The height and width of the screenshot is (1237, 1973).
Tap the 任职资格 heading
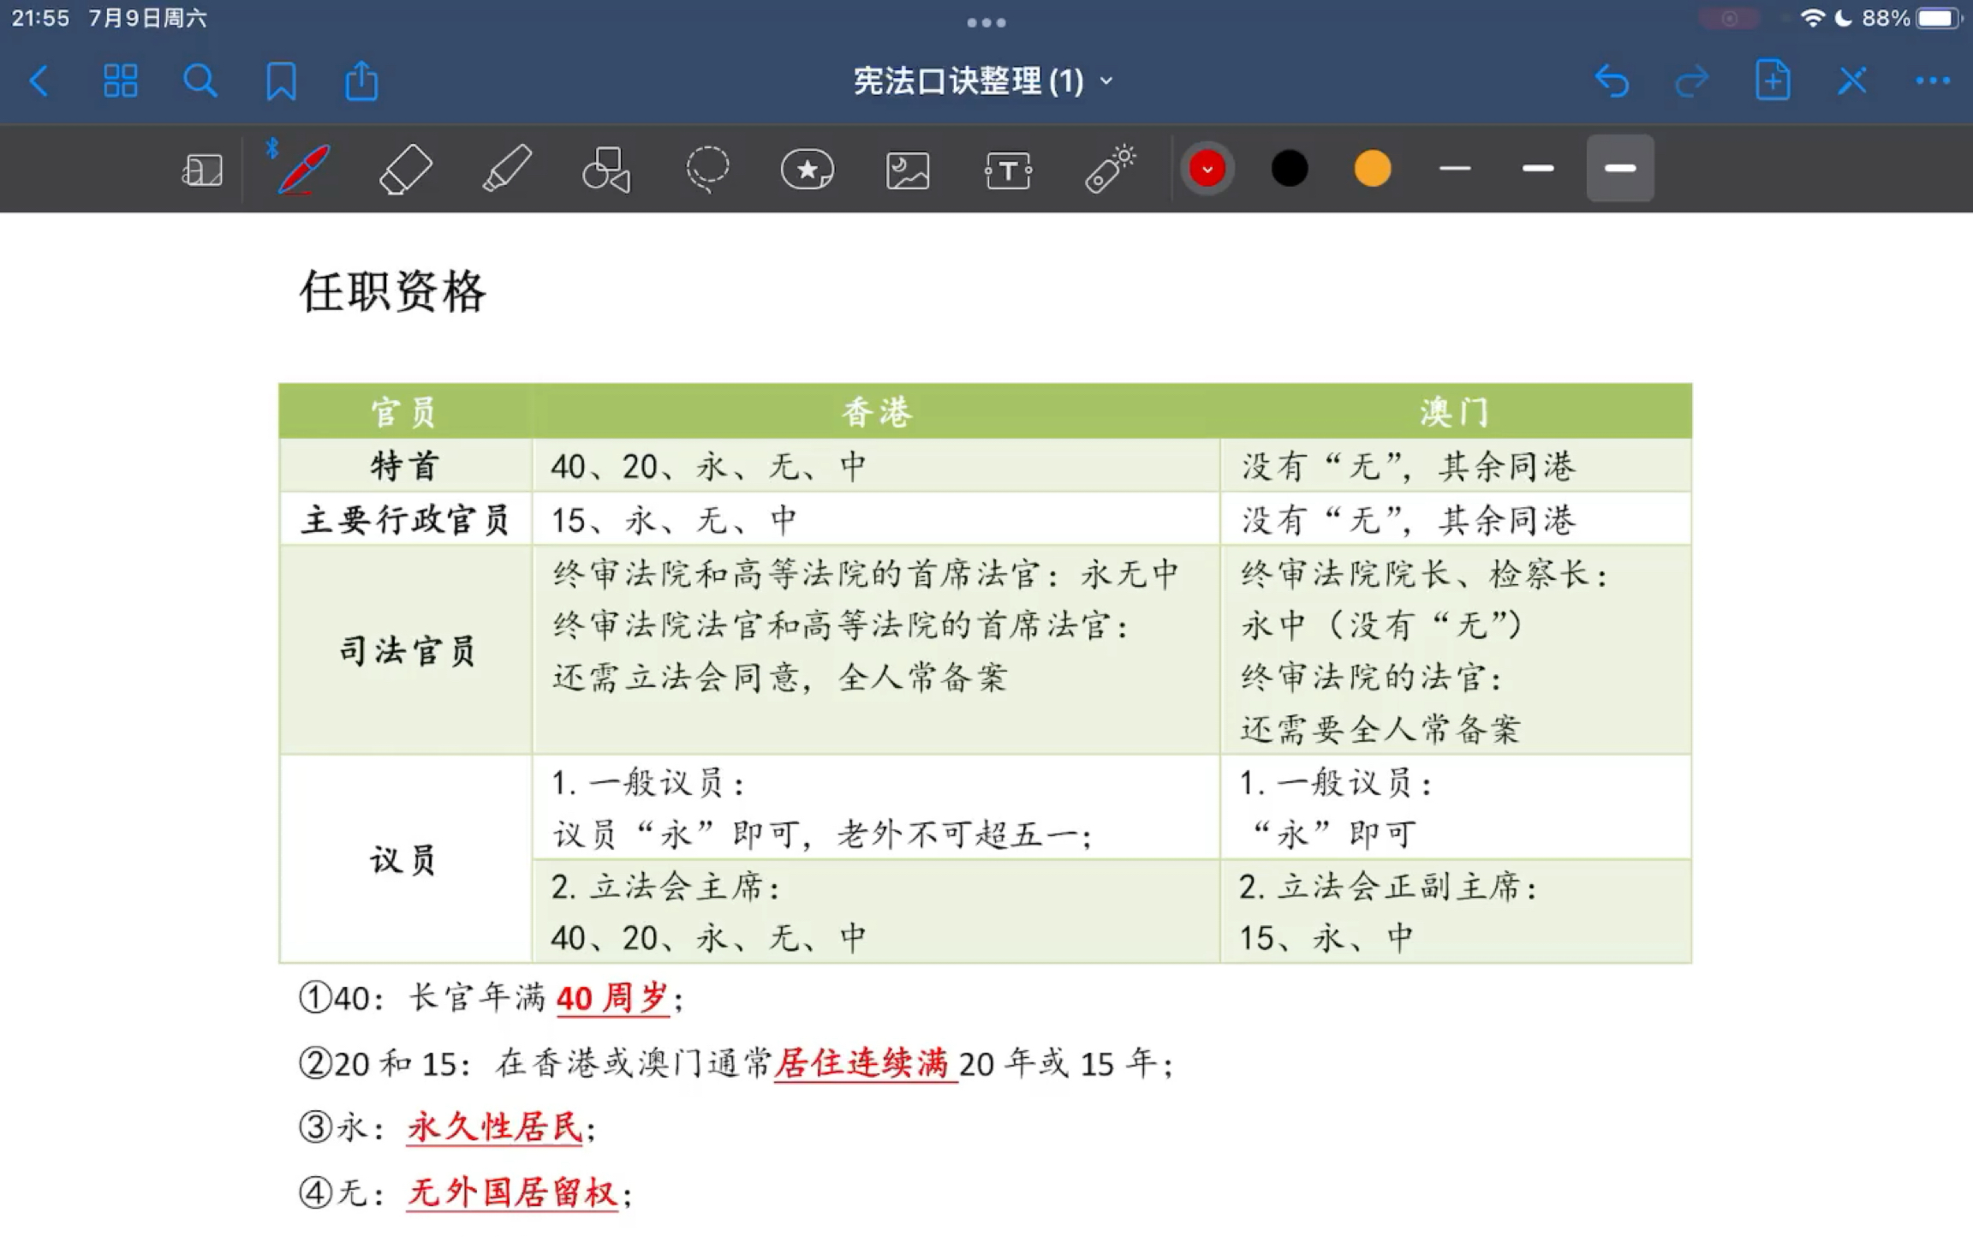392,291
